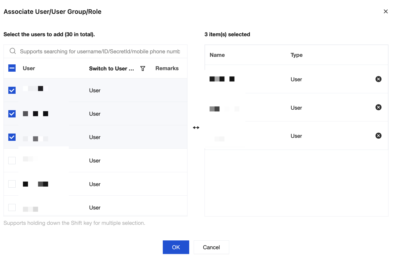Image resolution: width=393 pixels, height=256 pixels.
Task: Open the Switch to User filter icon
Action: pyautogui.click(x=143, y=68)
